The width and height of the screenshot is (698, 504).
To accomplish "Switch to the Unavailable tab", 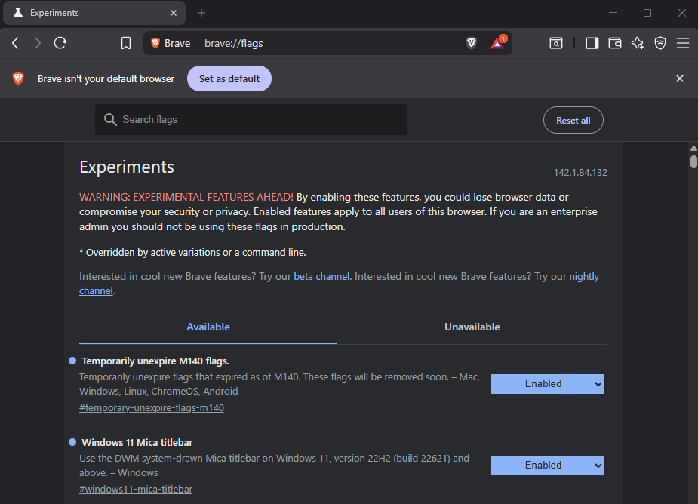I will pyautogui.click(x=472, y=327).
